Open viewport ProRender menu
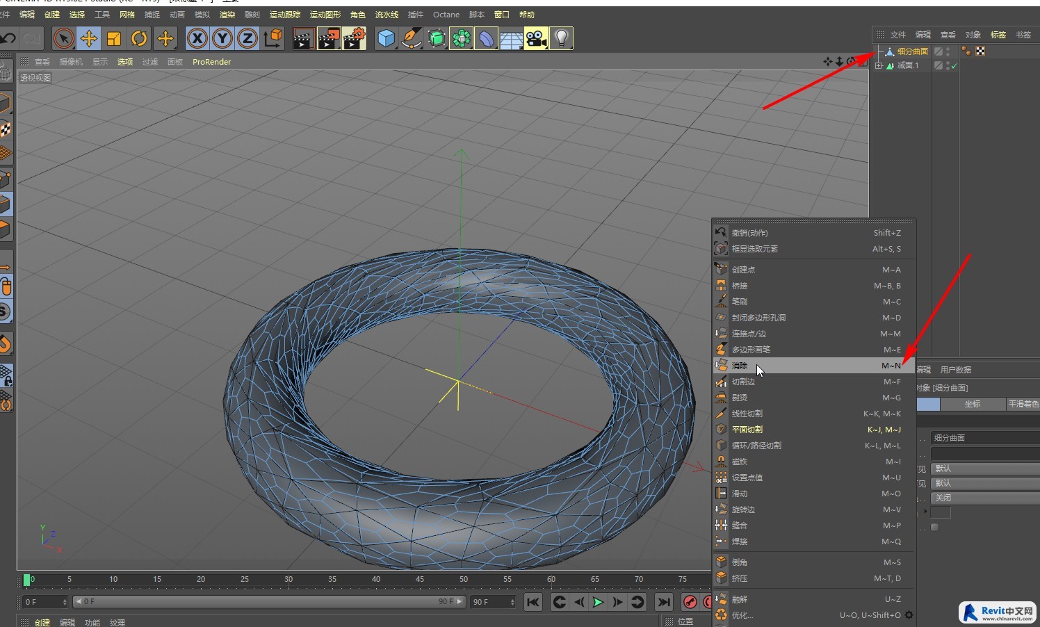The image size is (1040, 627). 212,62
